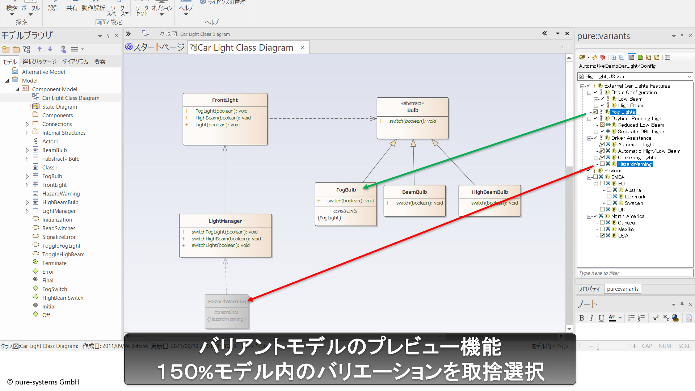Click the open-folder icon in pure::variants toolbar

coord(582,57)
